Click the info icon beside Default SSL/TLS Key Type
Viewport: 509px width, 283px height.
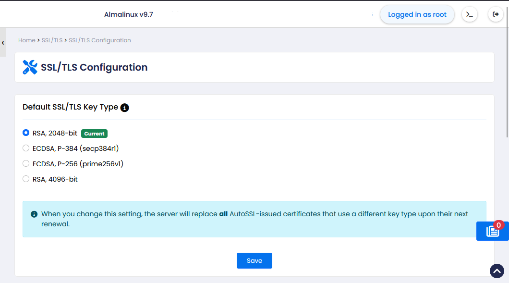click(125, 108)
